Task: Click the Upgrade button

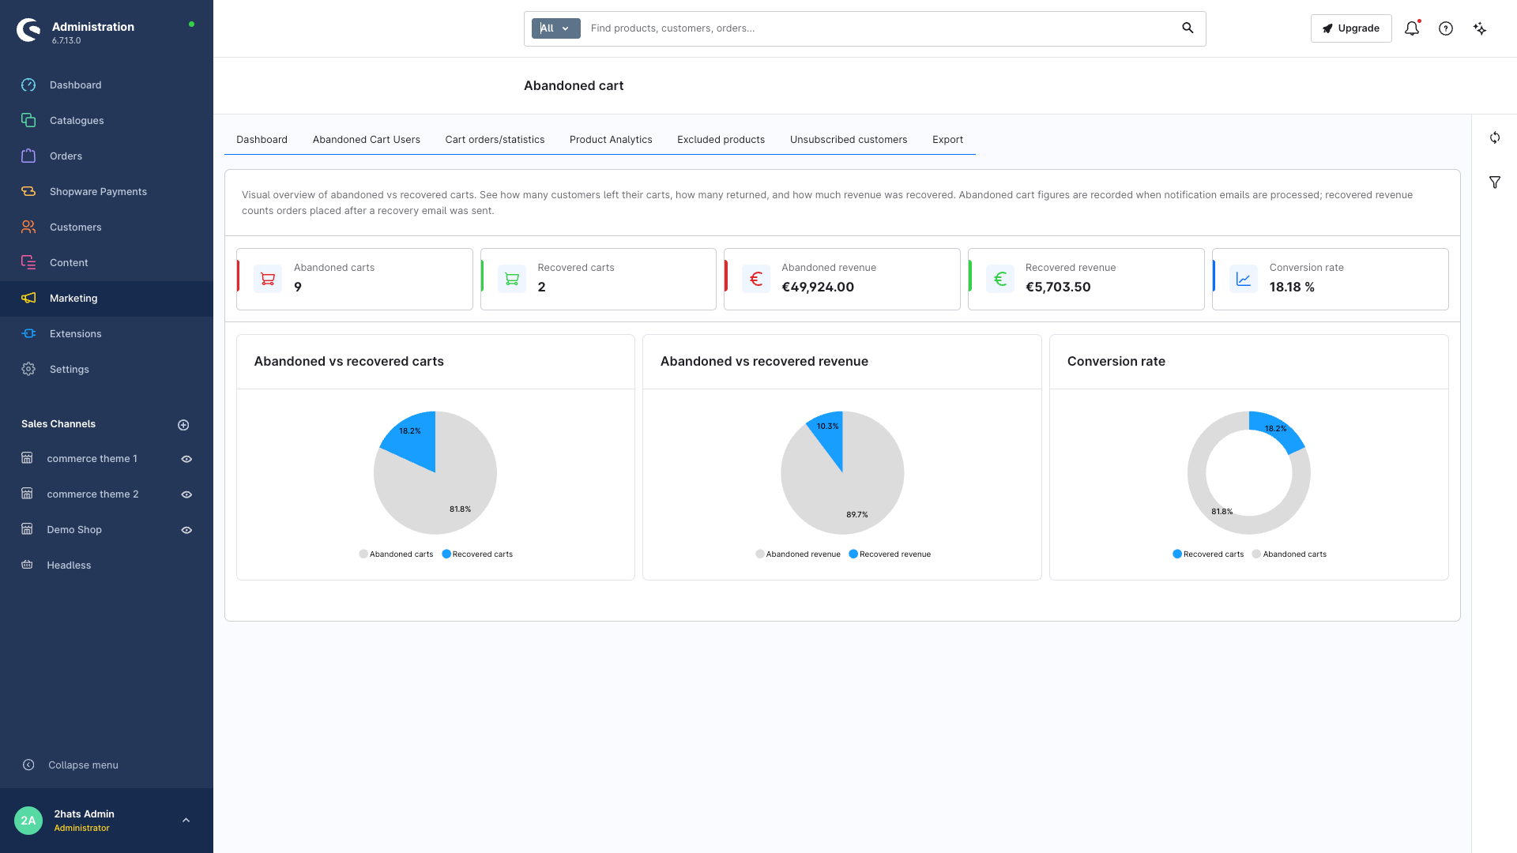Action: point(1351,28)
